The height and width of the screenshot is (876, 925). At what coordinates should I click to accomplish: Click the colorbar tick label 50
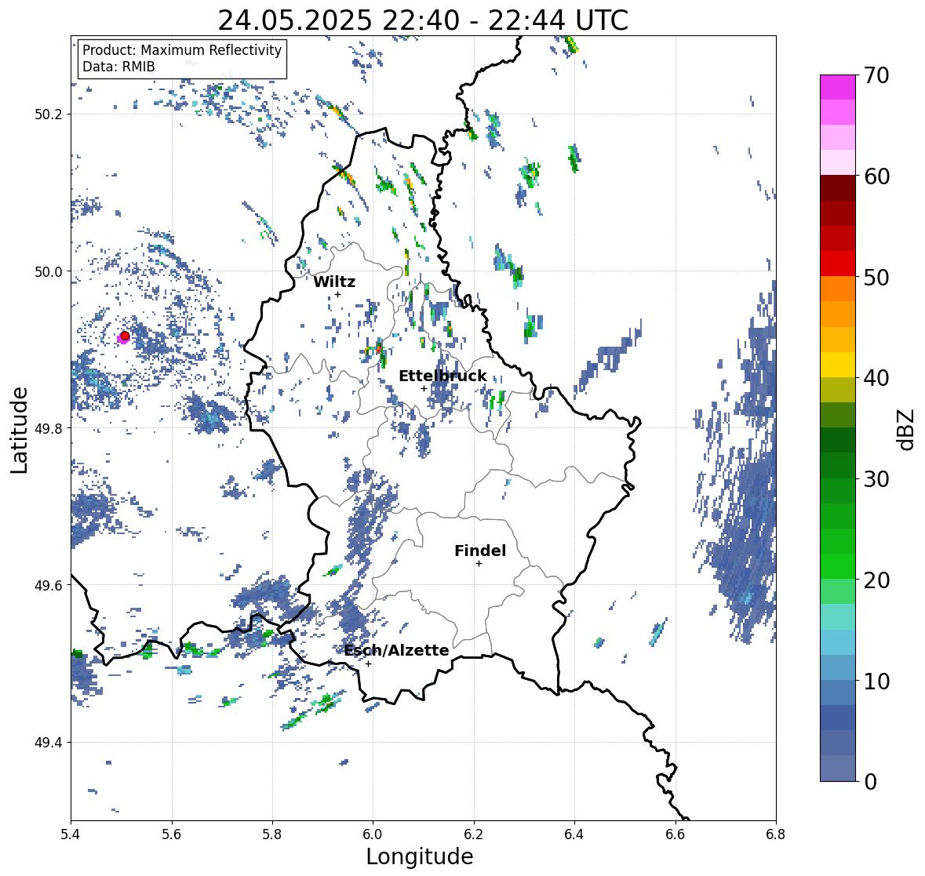click(876, 277)
